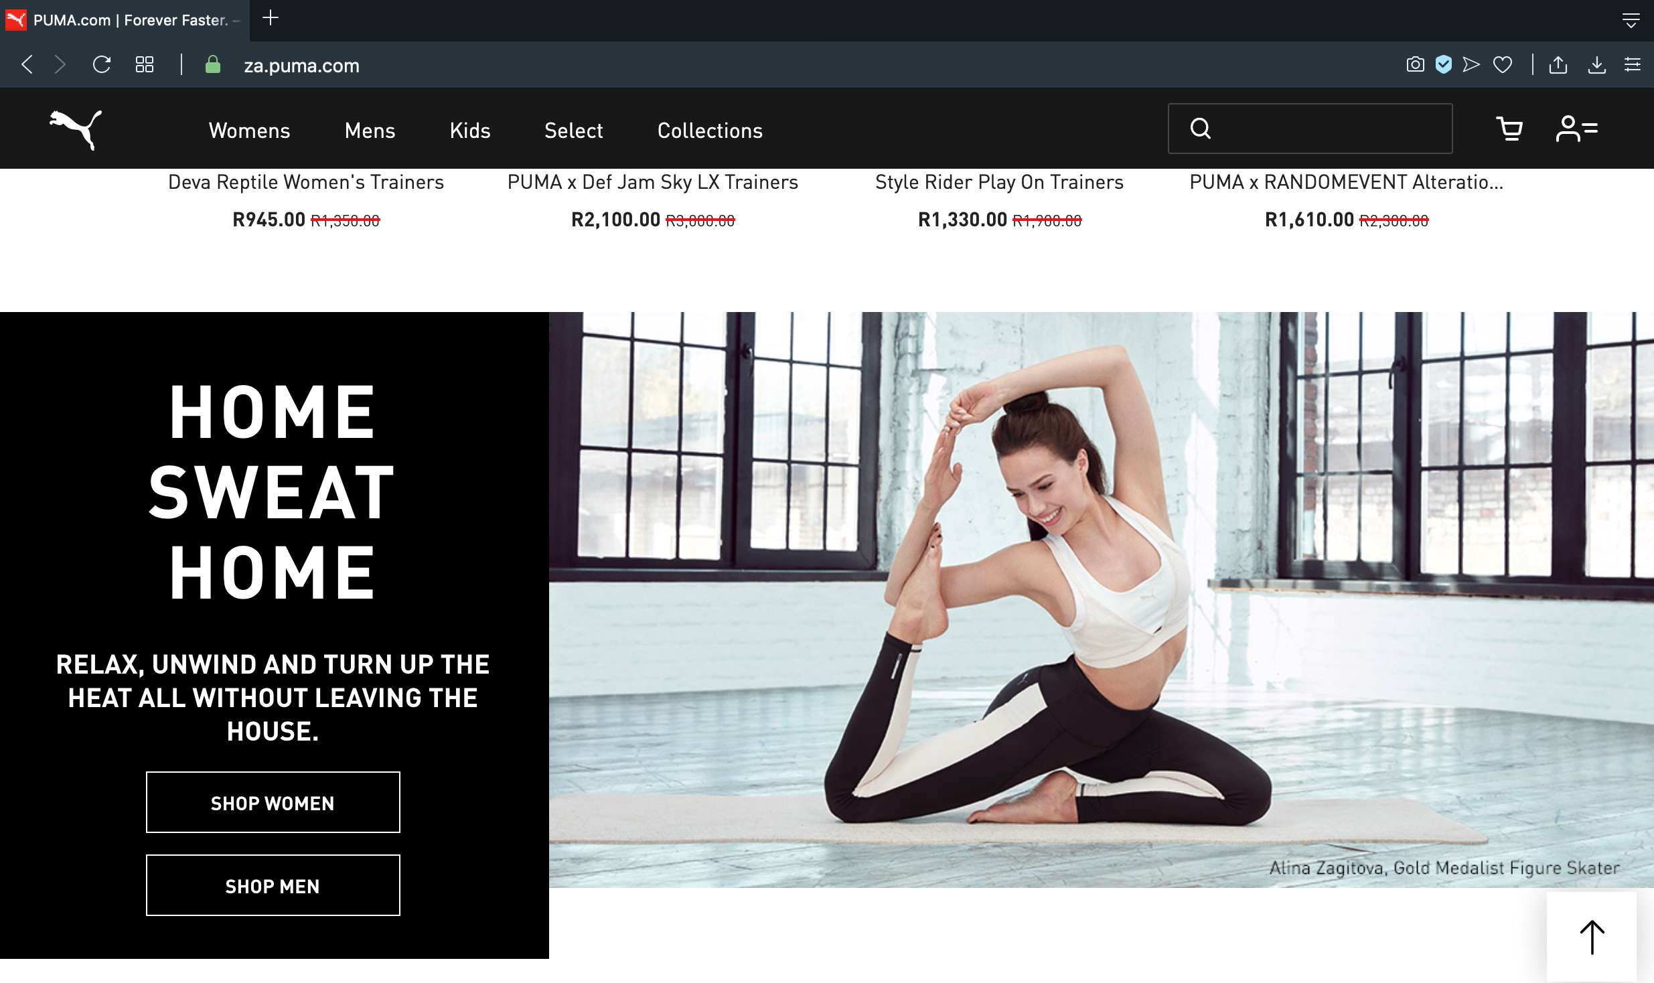Open the Collections menu
This screenshot has height=983, width=1654.
coord(710,131)
